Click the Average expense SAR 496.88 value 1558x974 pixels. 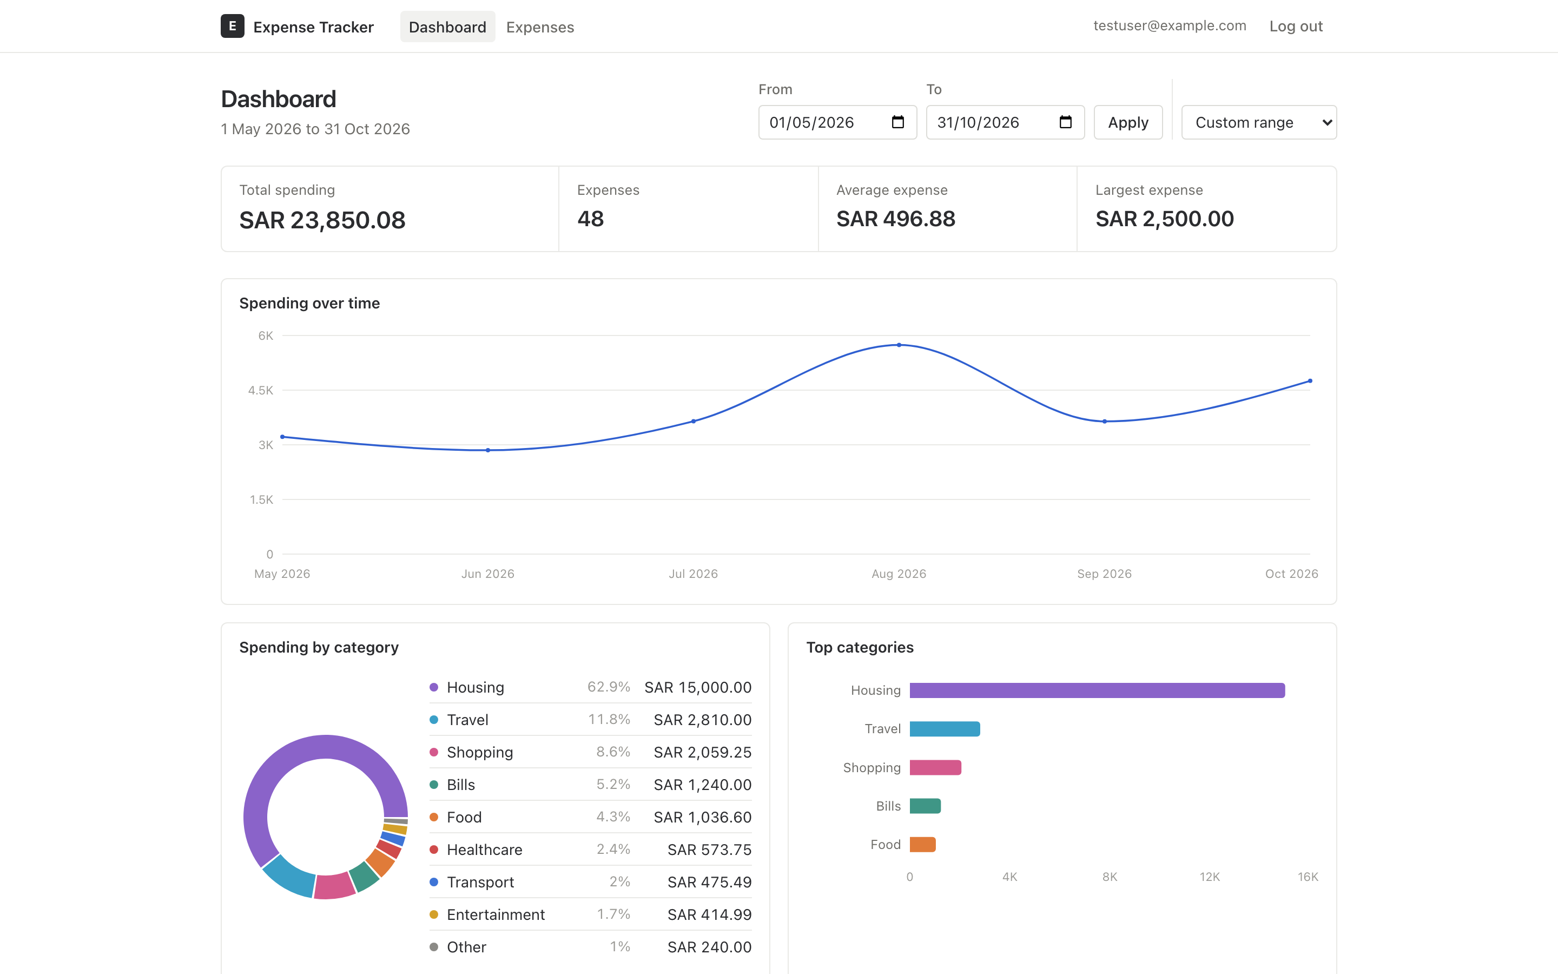point(895,219)
